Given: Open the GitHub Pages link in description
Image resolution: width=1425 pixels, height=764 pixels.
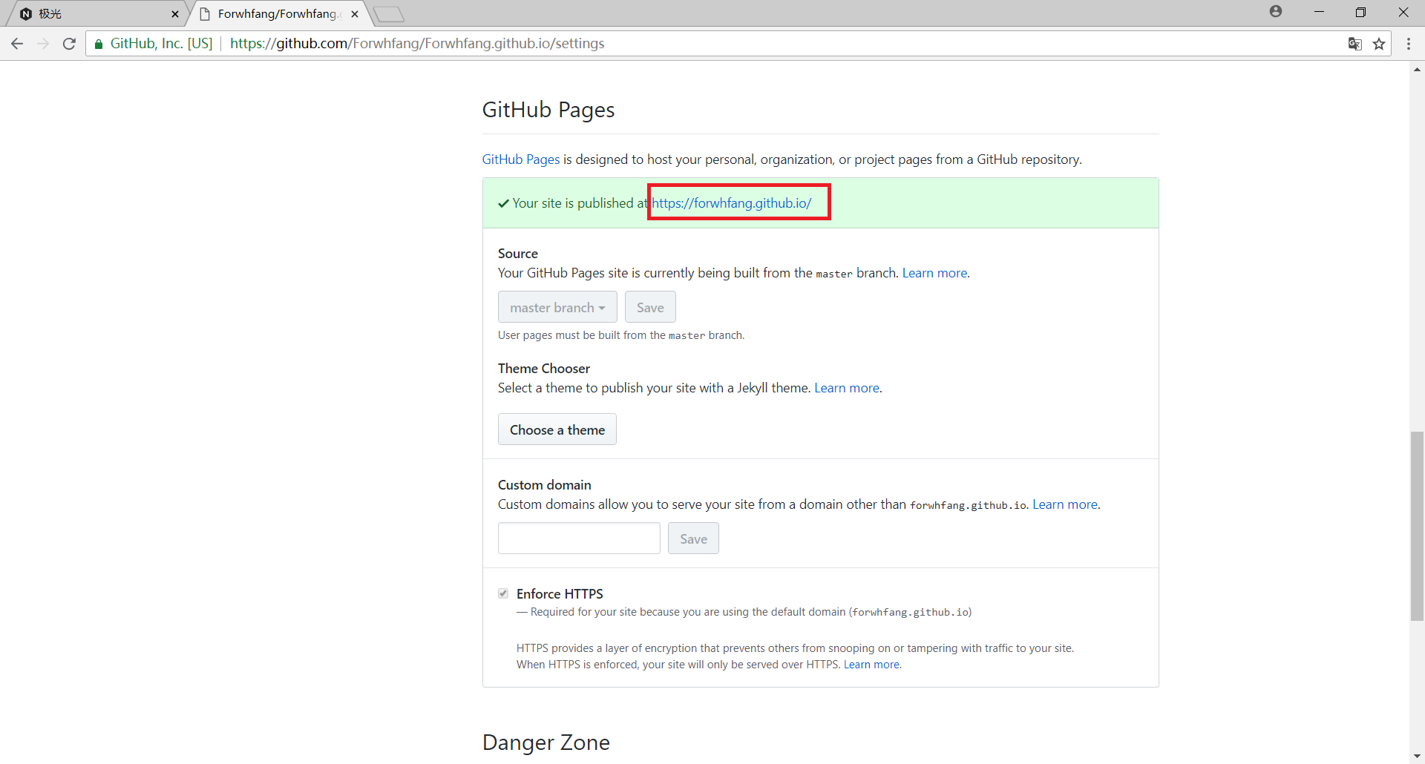Looking at the screenshot, I should 521,159.
